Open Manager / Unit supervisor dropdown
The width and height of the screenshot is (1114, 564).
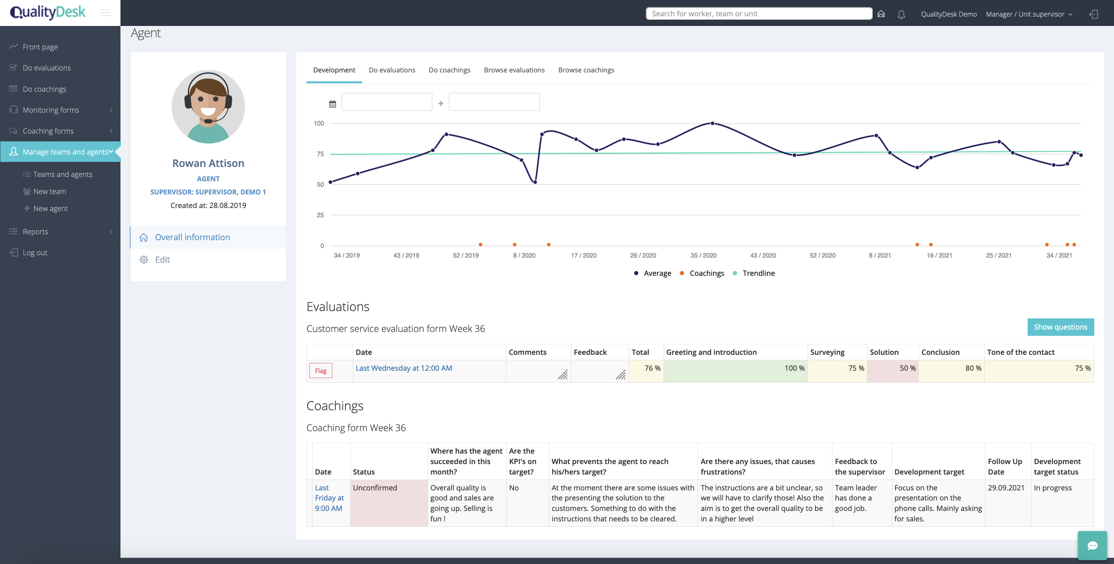pyautogui.click(x=1029, y=14)
